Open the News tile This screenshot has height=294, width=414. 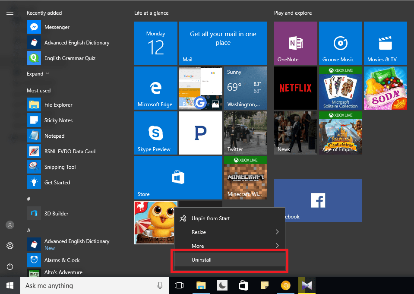tap(296, 133)
